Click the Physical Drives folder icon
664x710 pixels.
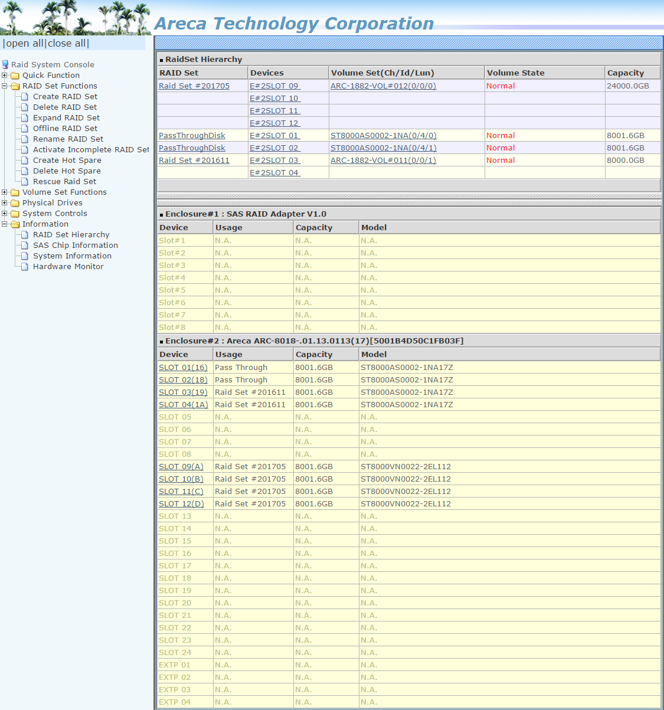pyautogui.click(x=15, y=203)
